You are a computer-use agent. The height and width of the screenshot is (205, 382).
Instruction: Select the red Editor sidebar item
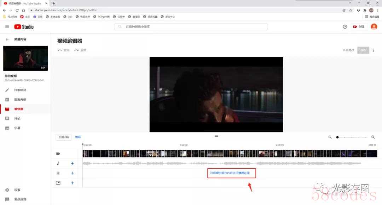pyautogui.click(x=25, y=109)
